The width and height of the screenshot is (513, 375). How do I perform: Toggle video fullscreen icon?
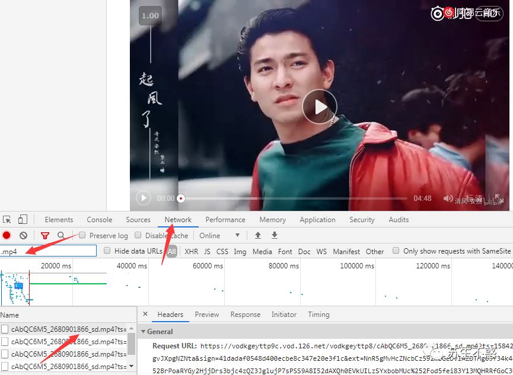pyautogui.click(x=498, y=198)
